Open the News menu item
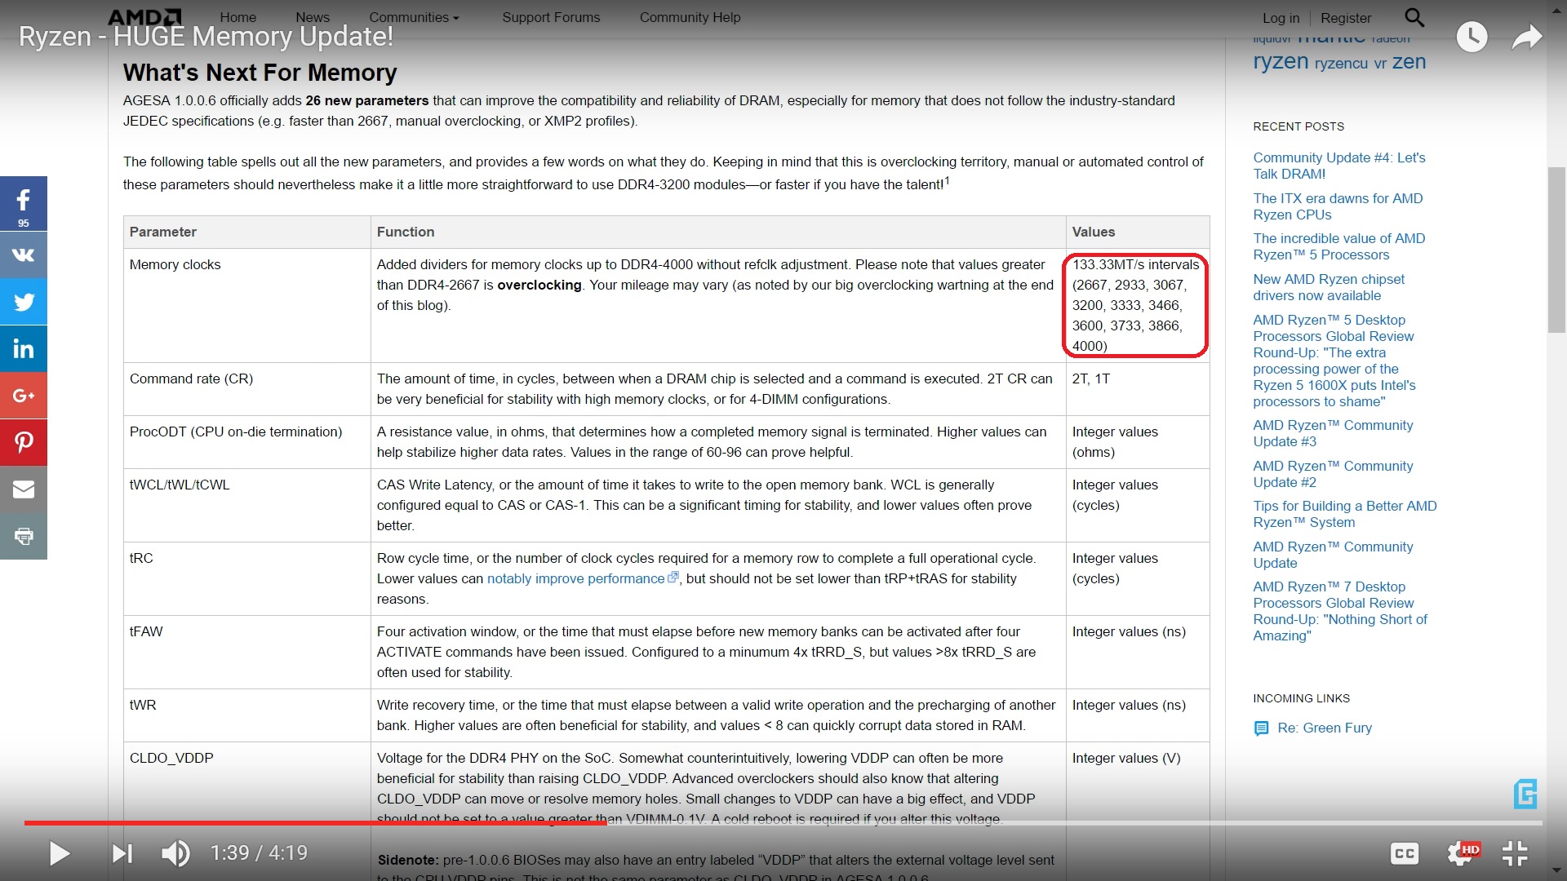1567x881 pixels. pyautogui.click(x=313, y=17)
